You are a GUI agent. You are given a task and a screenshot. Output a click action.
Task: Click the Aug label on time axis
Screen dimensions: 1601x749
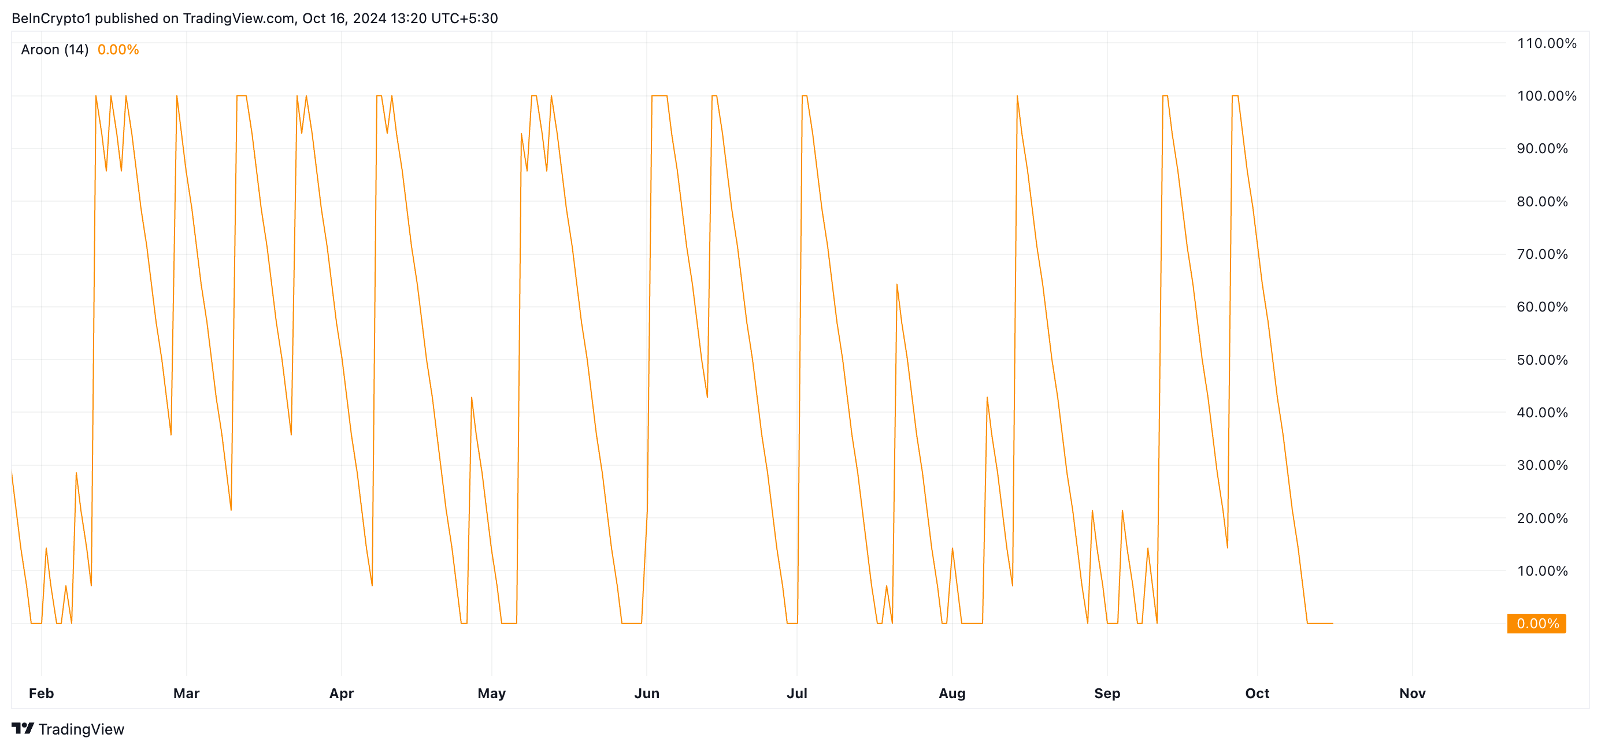[x=951, y=693]
